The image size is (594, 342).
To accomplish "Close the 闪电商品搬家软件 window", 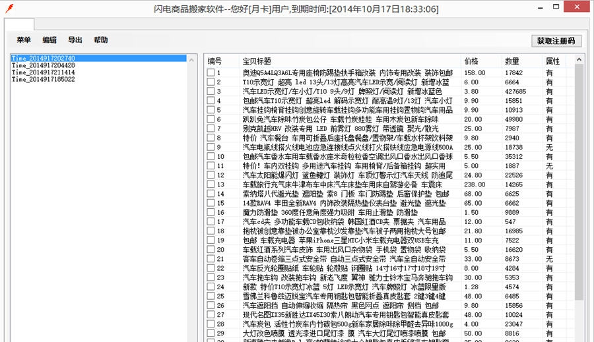I will (x=577, y=7).
